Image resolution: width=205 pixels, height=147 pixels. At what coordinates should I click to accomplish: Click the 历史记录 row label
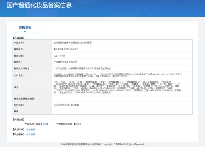tap(19, 105)
